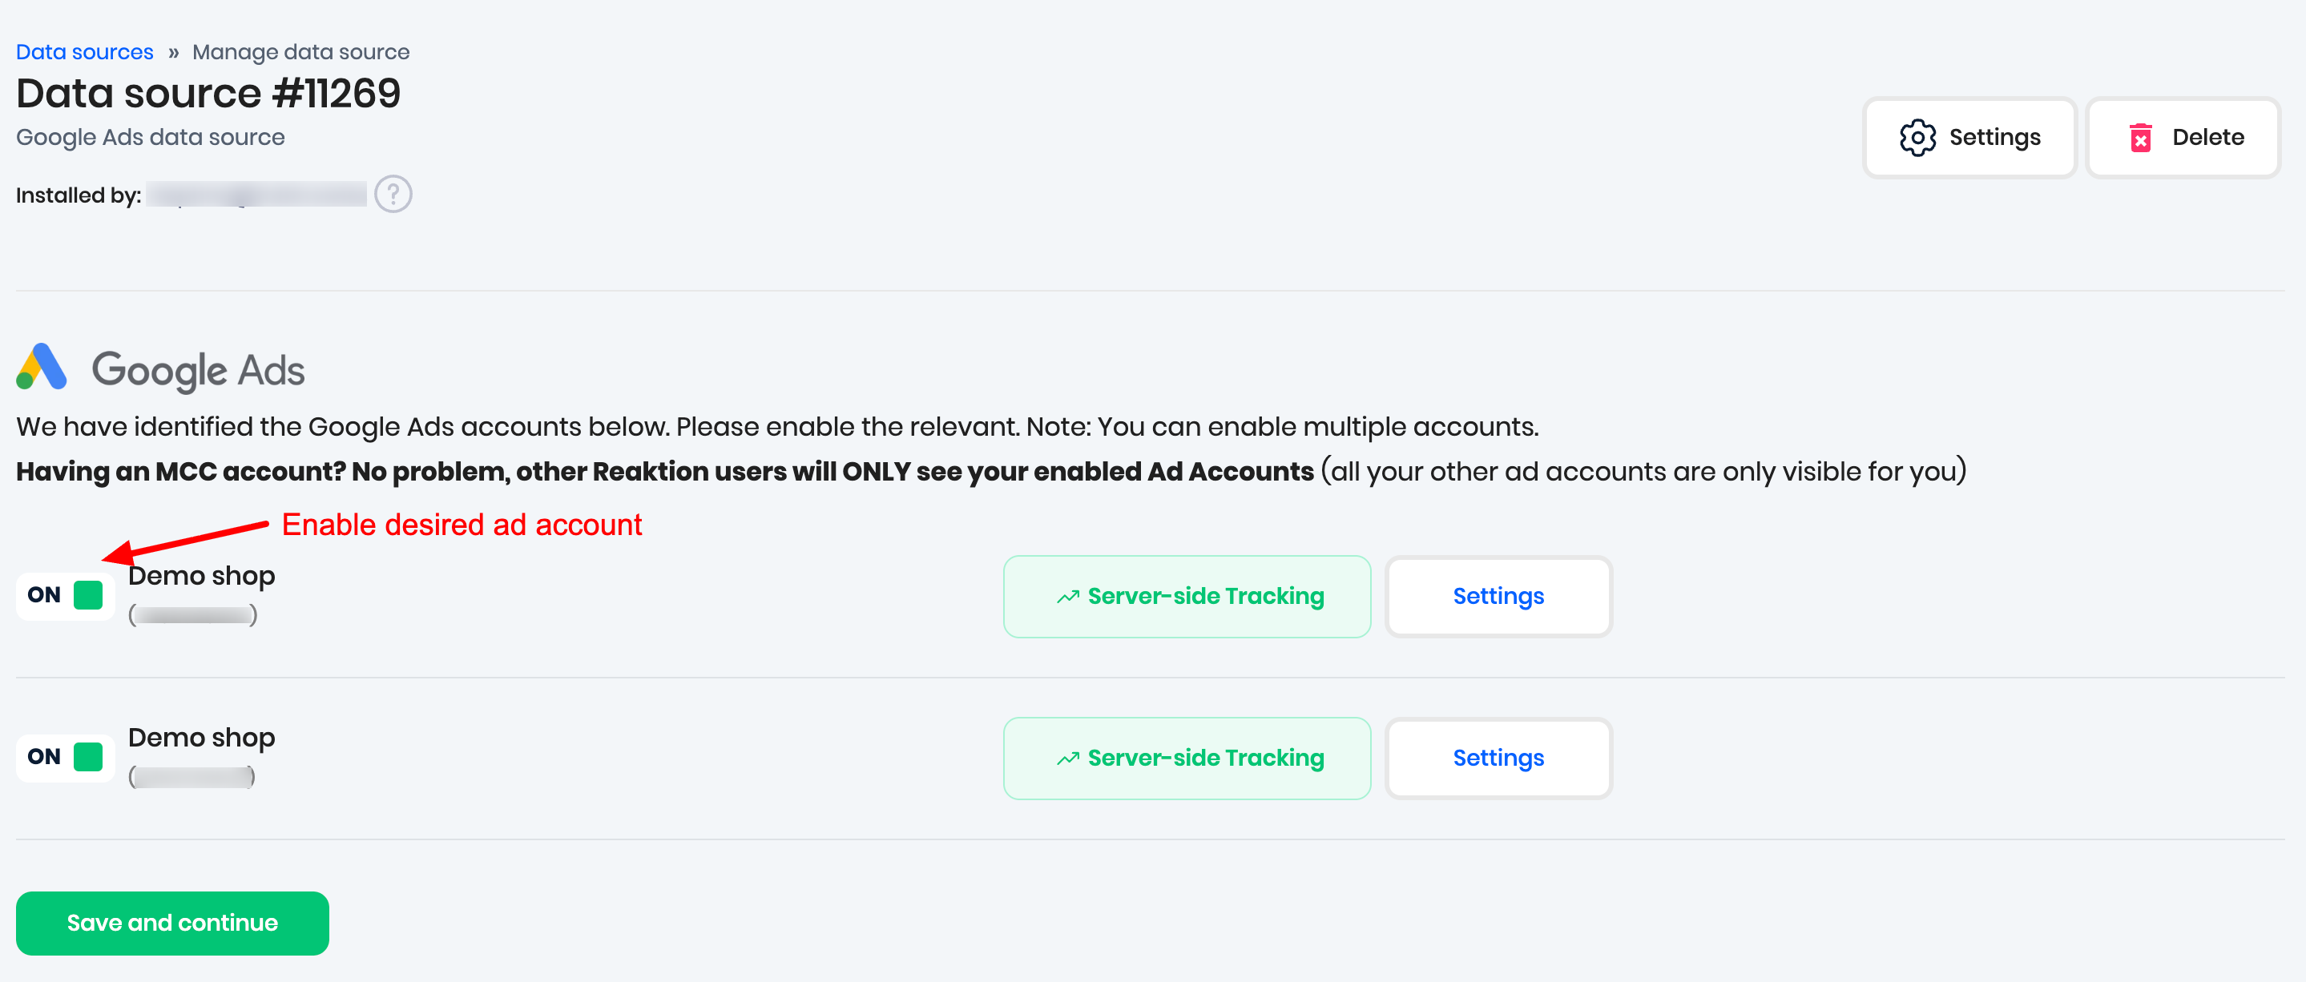
Task: Click the trend arrow icon in the first Server-side Tracking button
Action: (x=1067, y=597)
